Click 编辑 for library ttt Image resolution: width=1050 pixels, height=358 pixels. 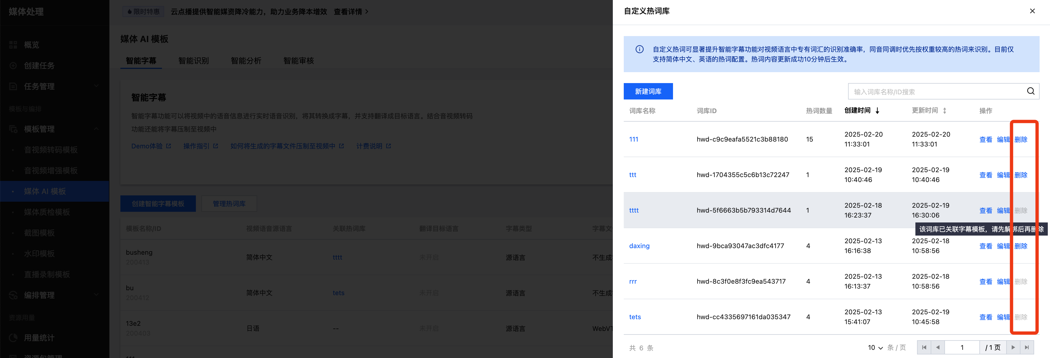[1003, 175]
